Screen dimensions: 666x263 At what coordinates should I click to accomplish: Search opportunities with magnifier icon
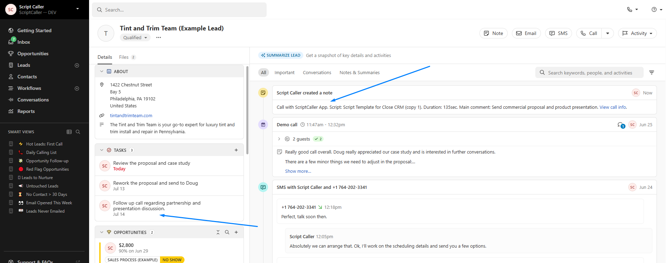(227, 232)
